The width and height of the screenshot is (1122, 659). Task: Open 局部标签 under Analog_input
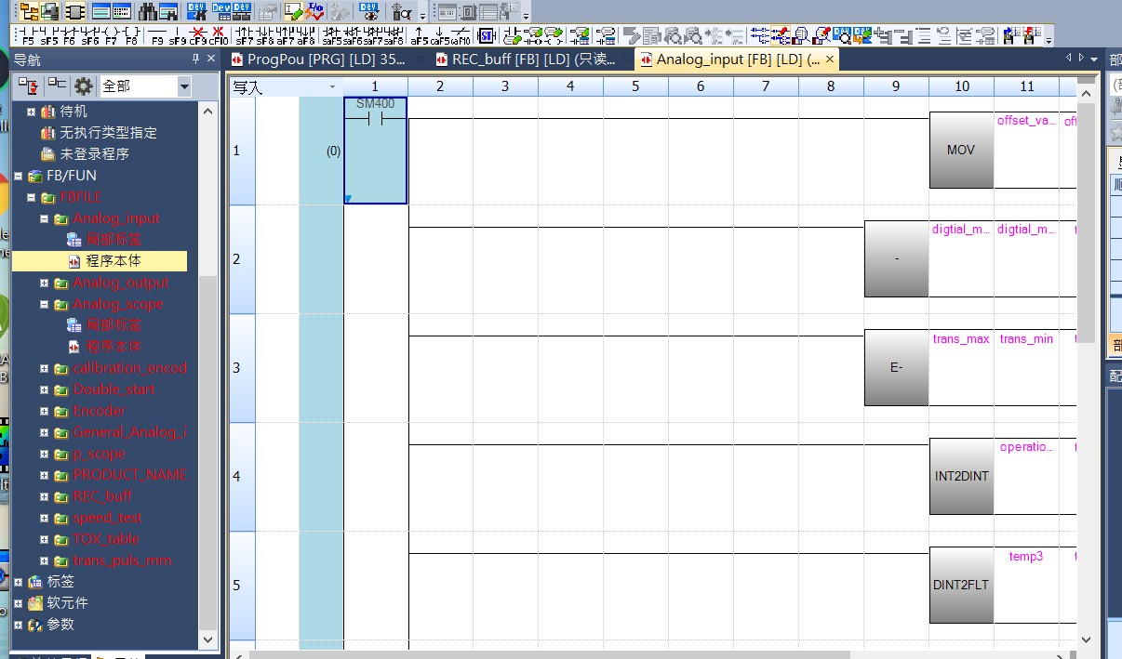coord(114,240)
